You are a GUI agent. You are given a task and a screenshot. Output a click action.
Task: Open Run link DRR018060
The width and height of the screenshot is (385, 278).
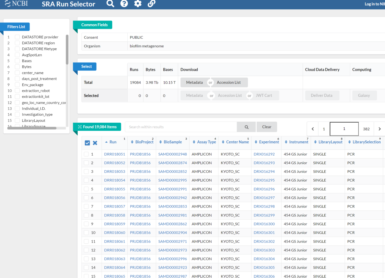click(x=115, y=233)
